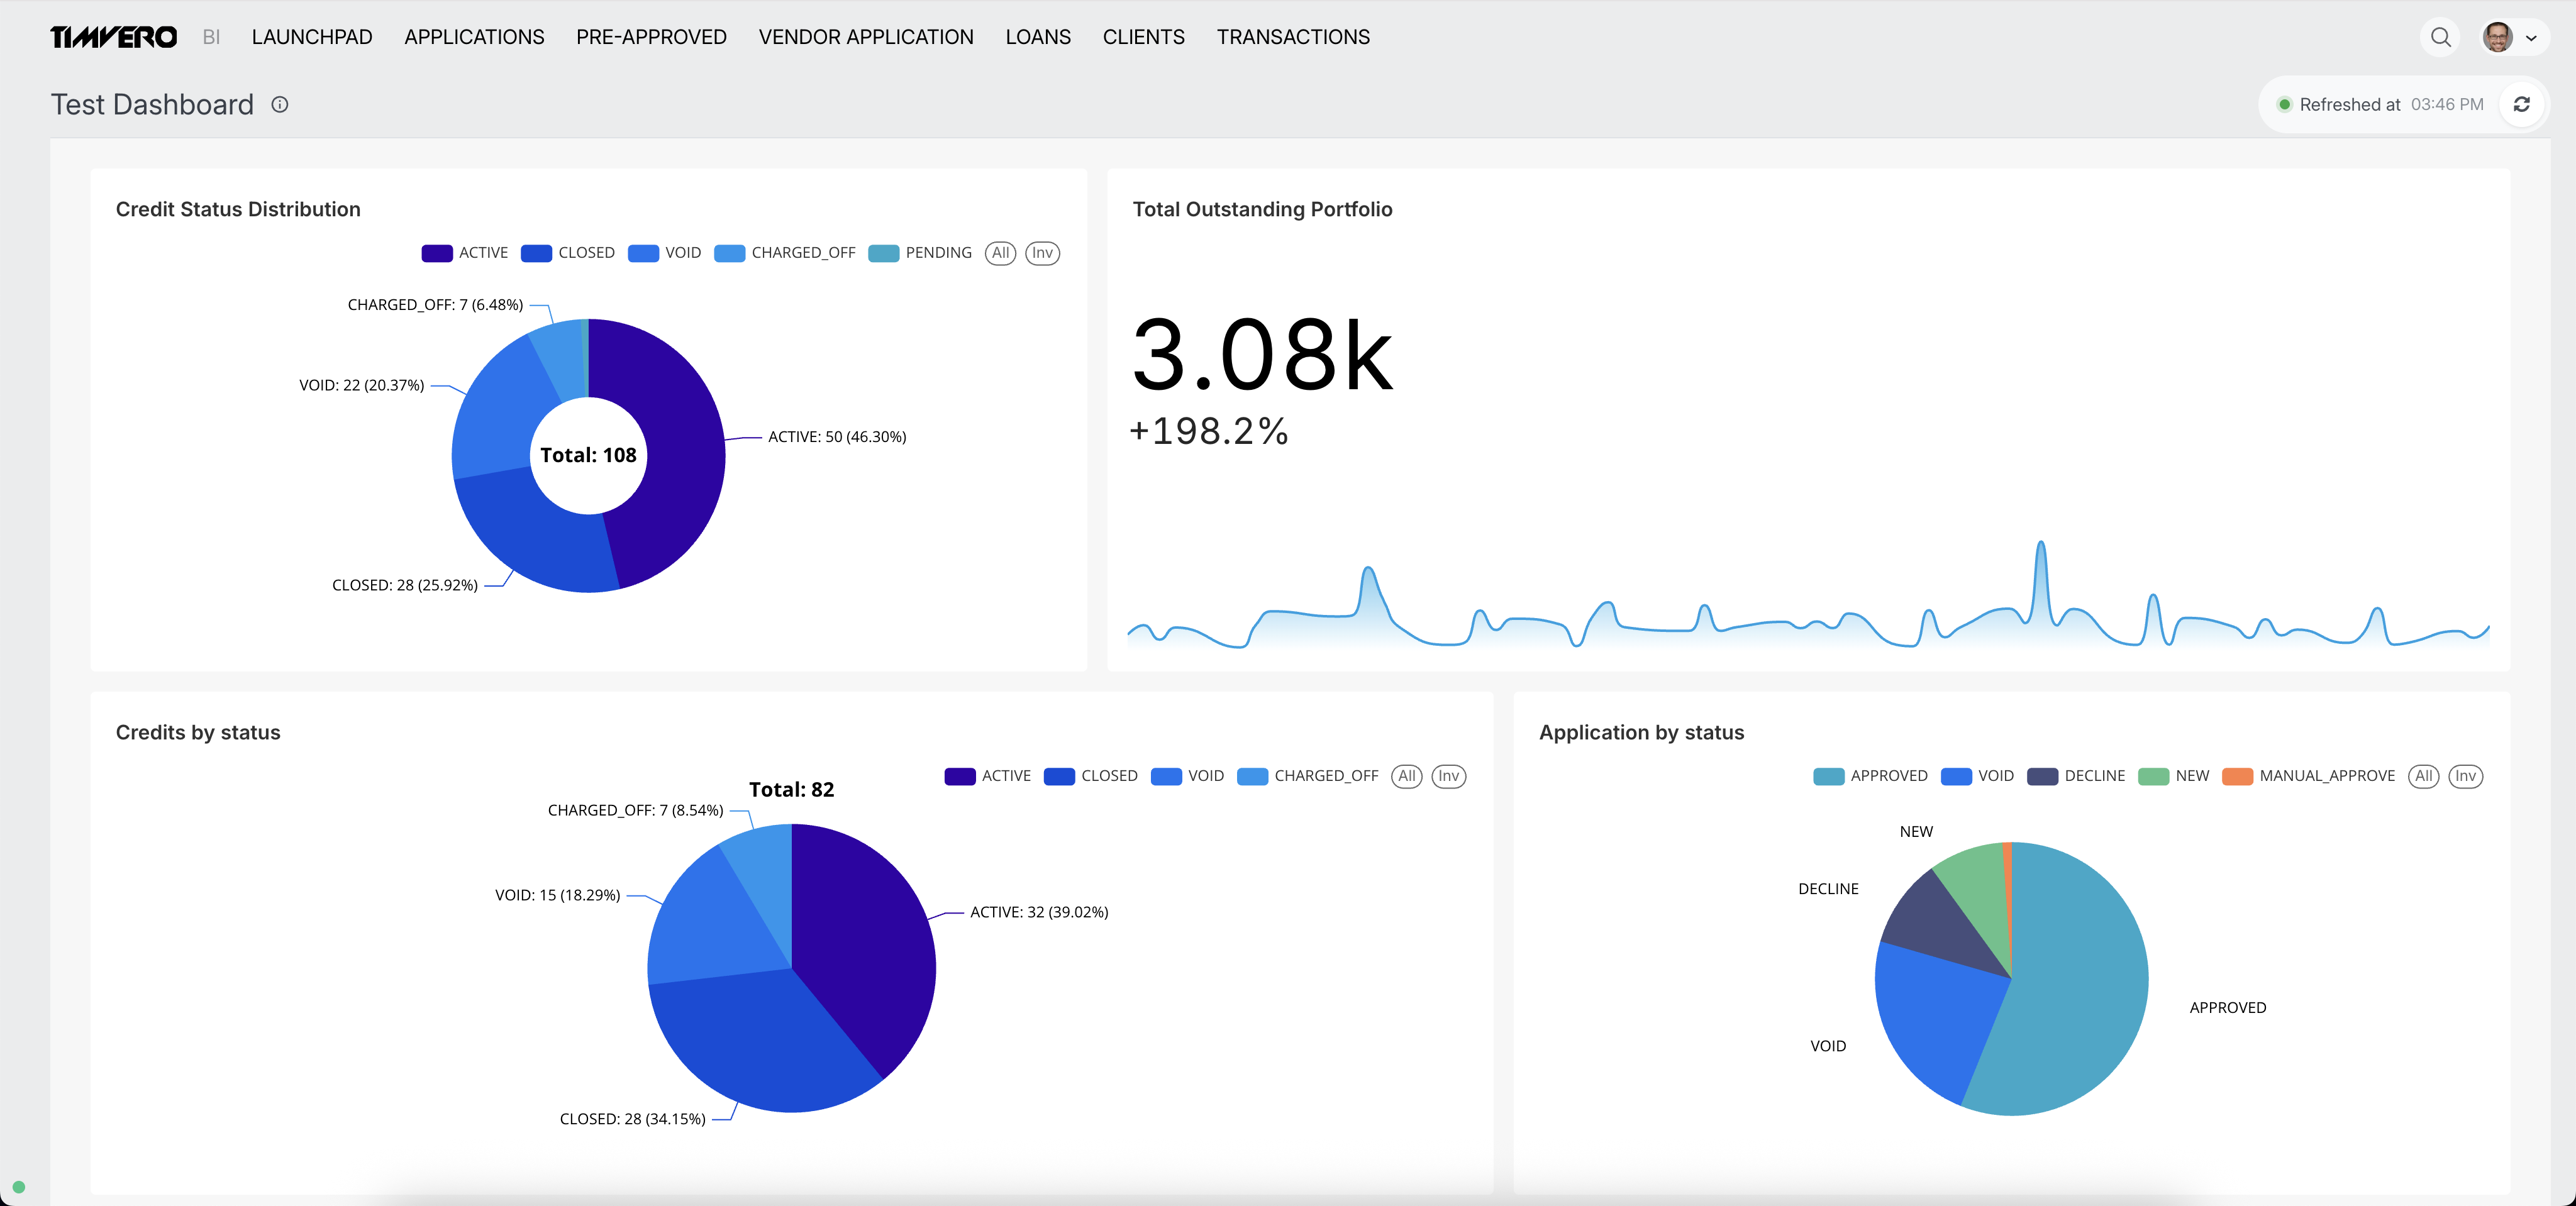Viewport: 2576px width, 1206px height.
Task: Click All button in Credits by status legend
Action: pos(1406,776)
